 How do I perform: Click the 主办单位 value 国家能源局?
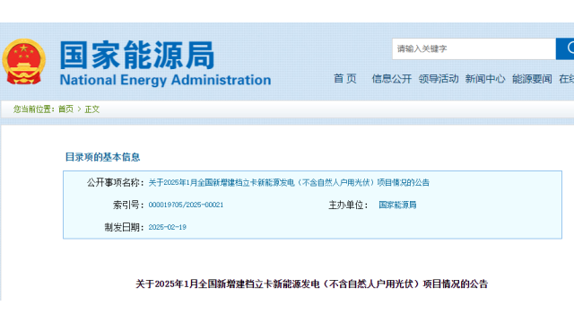coord(397,205)
